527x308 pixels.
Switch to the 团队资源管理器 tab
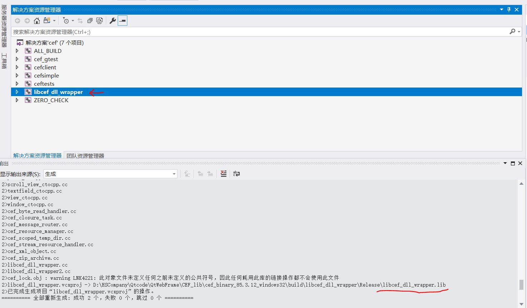(x=85, y=155)
